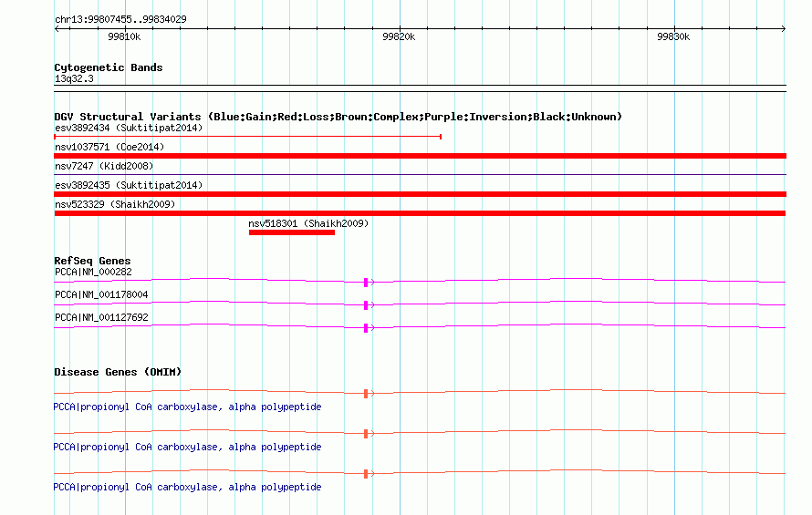The width and height of the screenshot is (812, 515).
Task: Click the magenta exon block of NM_001178004
Action: click(x=366, y=304)
